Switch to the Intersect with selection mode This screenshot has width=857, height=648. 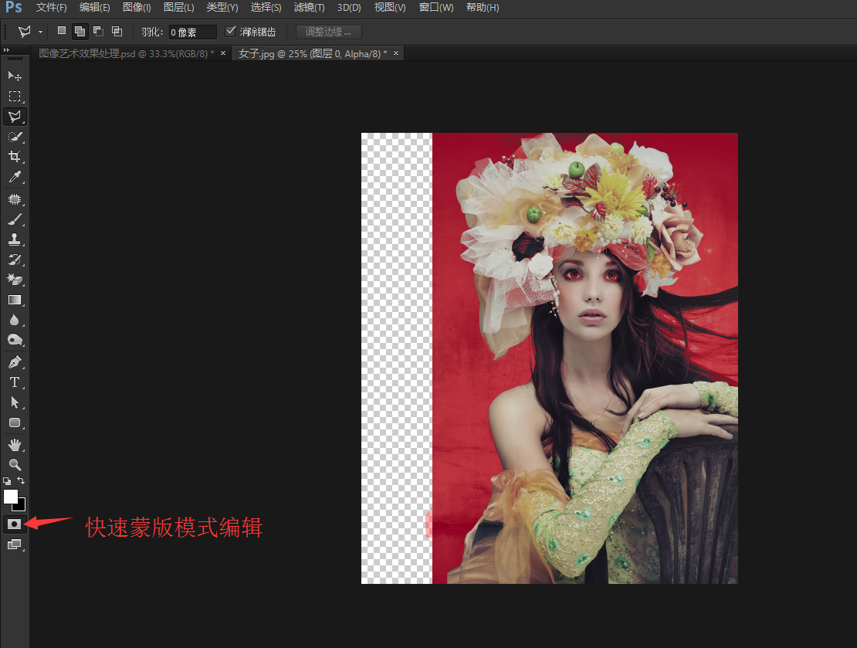click(x=117, y=31)
